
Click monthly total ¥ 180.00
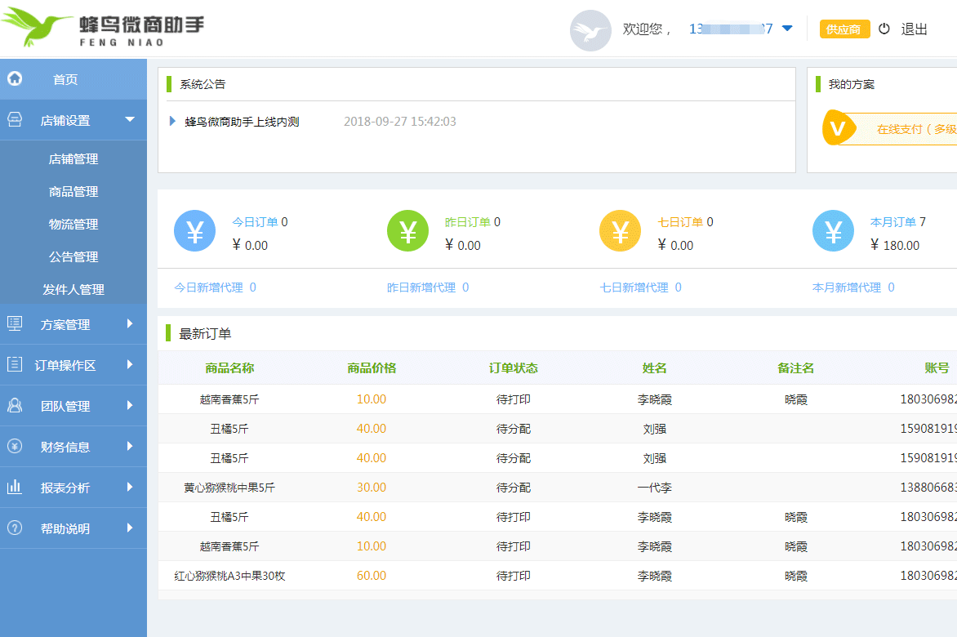point(895,245)
